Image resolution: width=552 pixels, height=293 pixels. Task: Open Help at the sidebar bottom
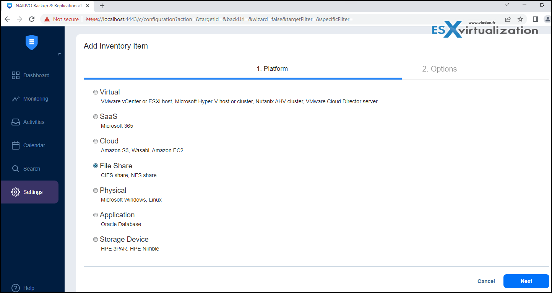click(23, 288)
